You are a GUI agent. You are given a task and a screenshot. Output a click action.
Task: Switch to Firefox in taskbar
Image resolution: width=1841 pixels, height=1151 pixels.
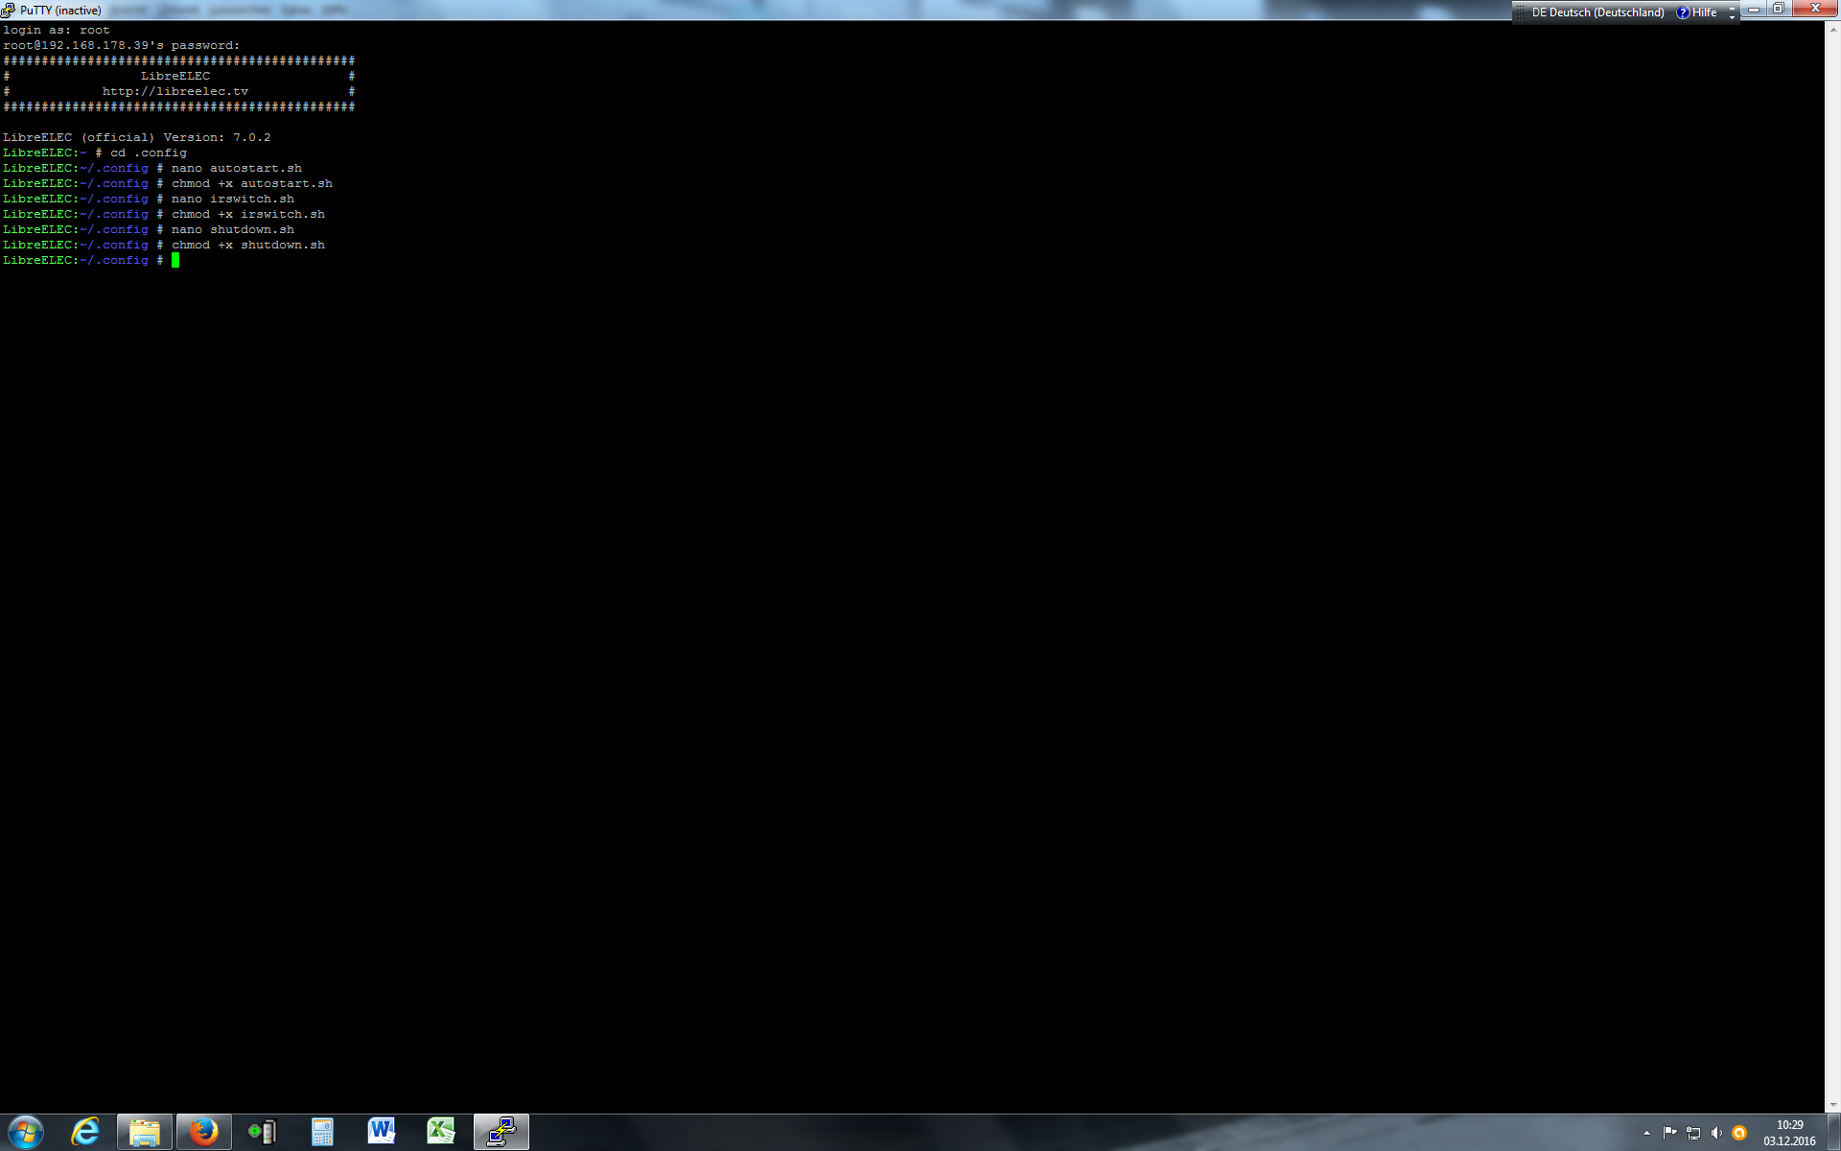[x=203, y=1132]
